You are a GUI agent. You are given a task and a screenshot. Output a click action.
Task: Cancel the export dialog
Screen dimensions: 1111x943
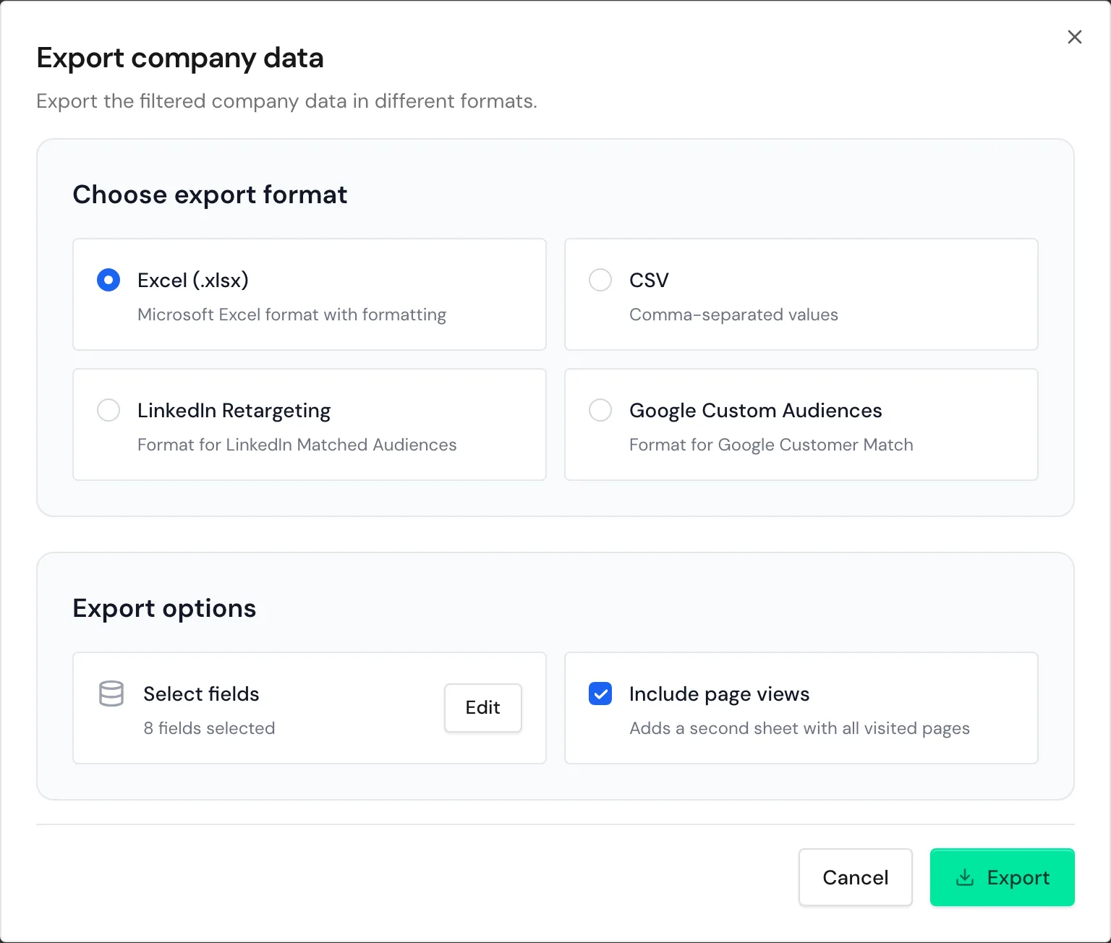[x=856, y=877]
